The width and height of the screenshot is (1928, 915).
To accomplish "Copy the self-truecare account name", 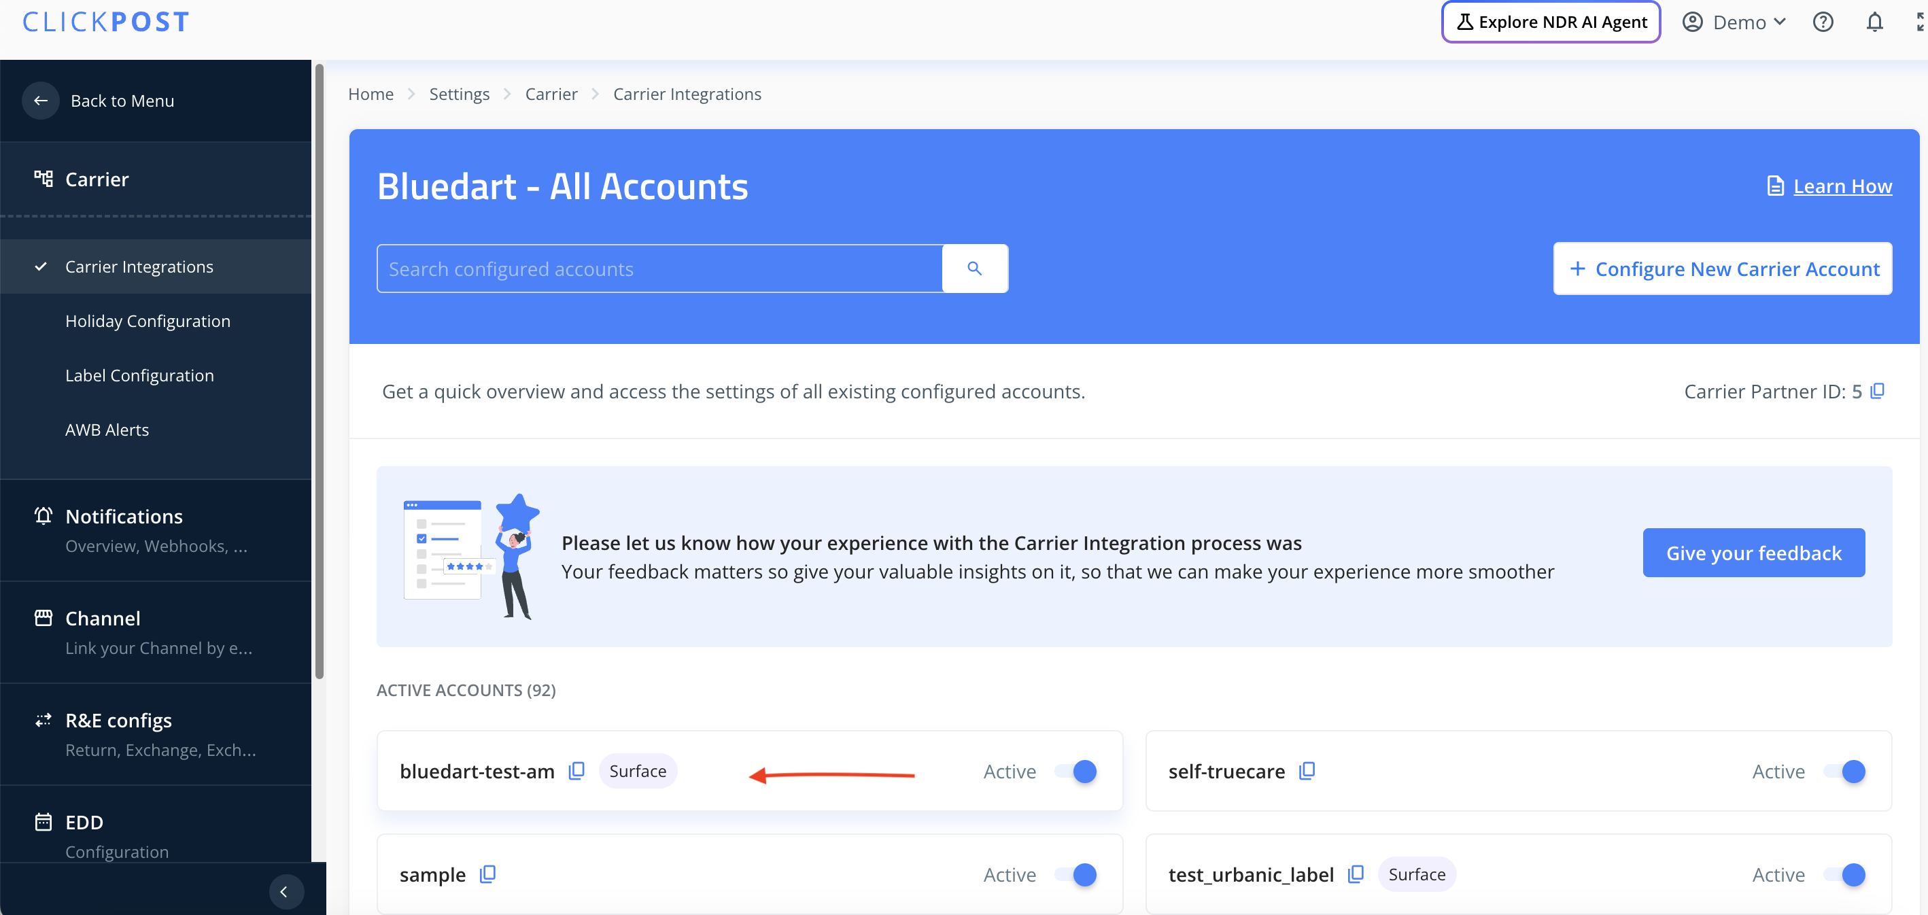I will click(x=1307, y=771).
